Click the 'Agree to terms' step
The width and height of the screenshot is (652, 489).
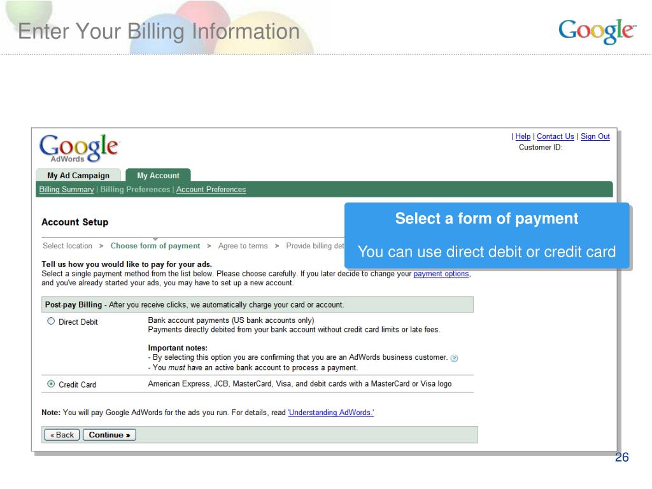tap(243, 246)
